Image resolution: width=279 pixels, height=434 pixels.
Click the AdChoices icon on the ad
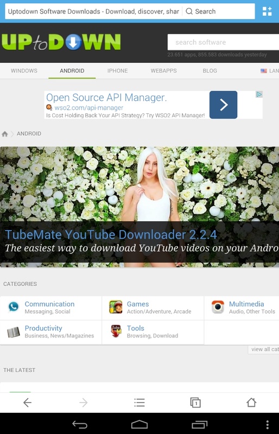pos(259,94)
